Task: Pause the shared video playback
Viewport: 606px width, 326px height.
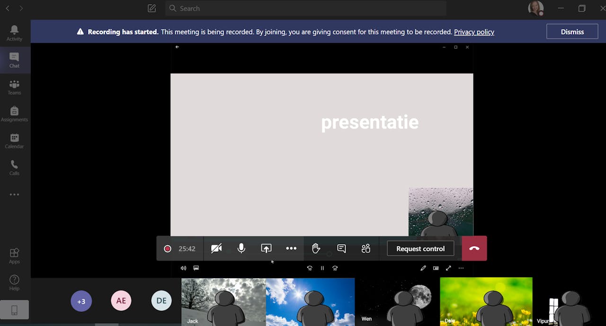Action: 322,268
